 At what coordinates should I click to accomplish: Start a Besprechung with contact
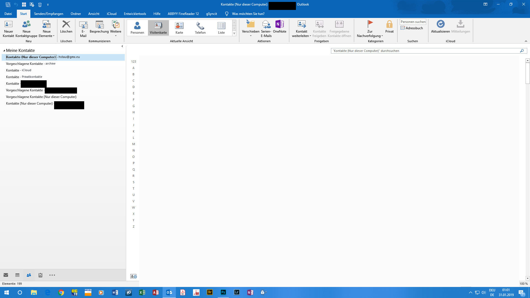click(99, 25)
